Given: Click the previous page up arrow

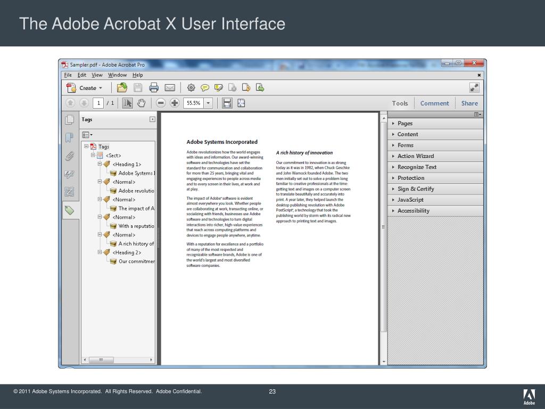Looking at the screenshot, I should (x=70, y=103).
